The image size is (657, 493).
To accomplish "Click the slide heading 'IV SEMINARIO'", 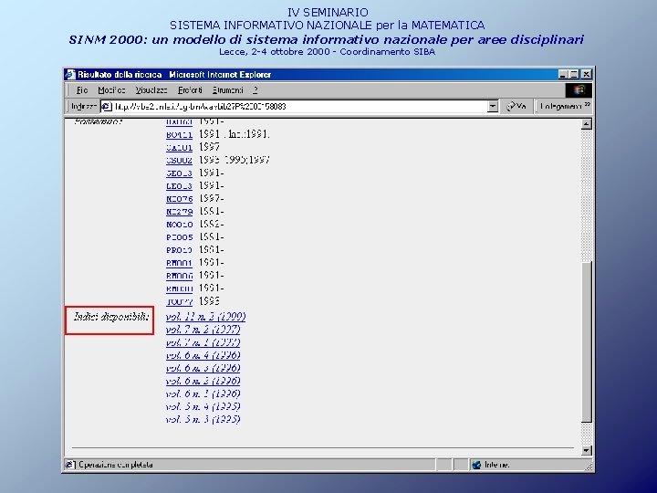I will pyautogui.click(x=328, y=13).
